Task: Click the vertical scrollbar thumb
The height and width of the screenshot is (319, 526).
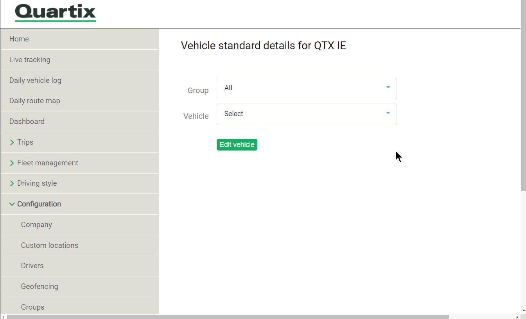Action: (x=523, y=96)
